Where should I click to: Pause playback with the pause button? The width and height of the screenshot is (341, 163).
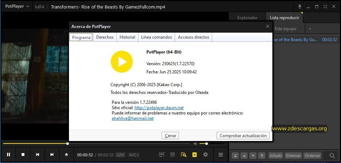[x=8, y=154]
